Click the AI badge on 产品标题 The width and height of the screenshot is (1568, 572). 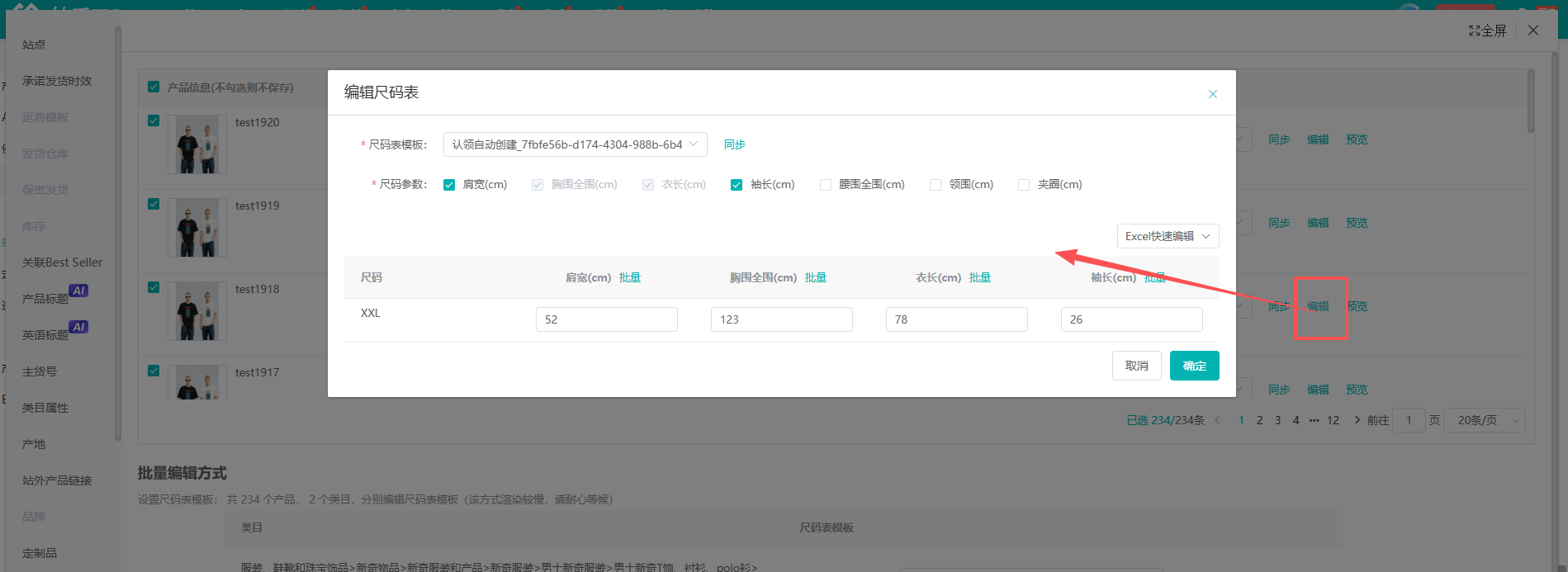pos(78,291)
